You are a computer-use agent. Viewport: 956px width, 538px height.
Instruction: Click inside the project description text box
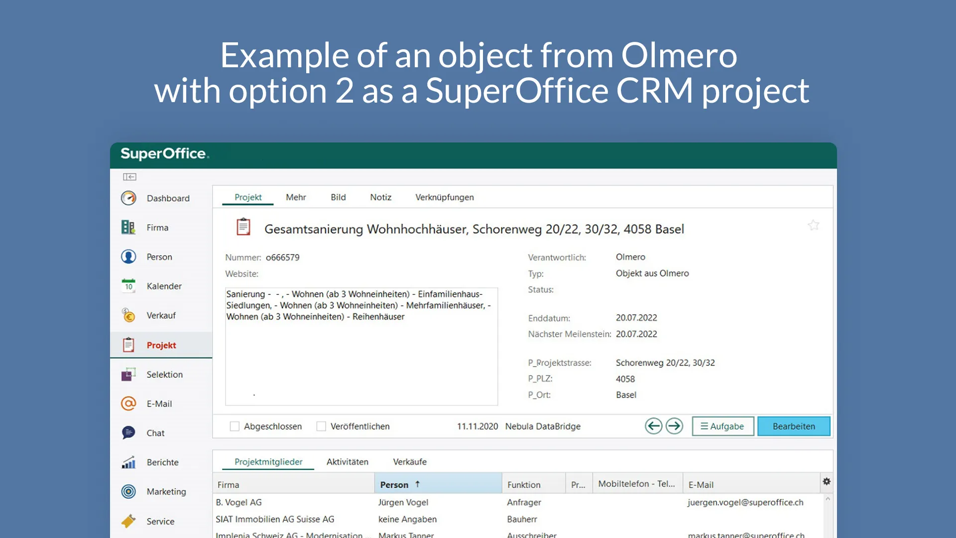tap(361, 359)
